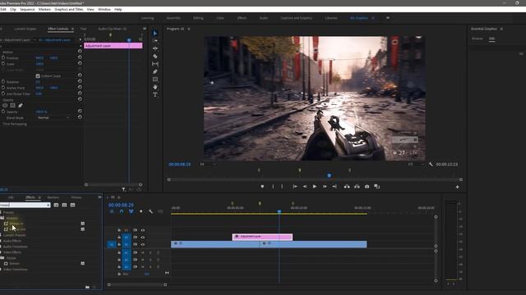Add marker button in timeline header

pyautogui.click(x=141, y=211)
